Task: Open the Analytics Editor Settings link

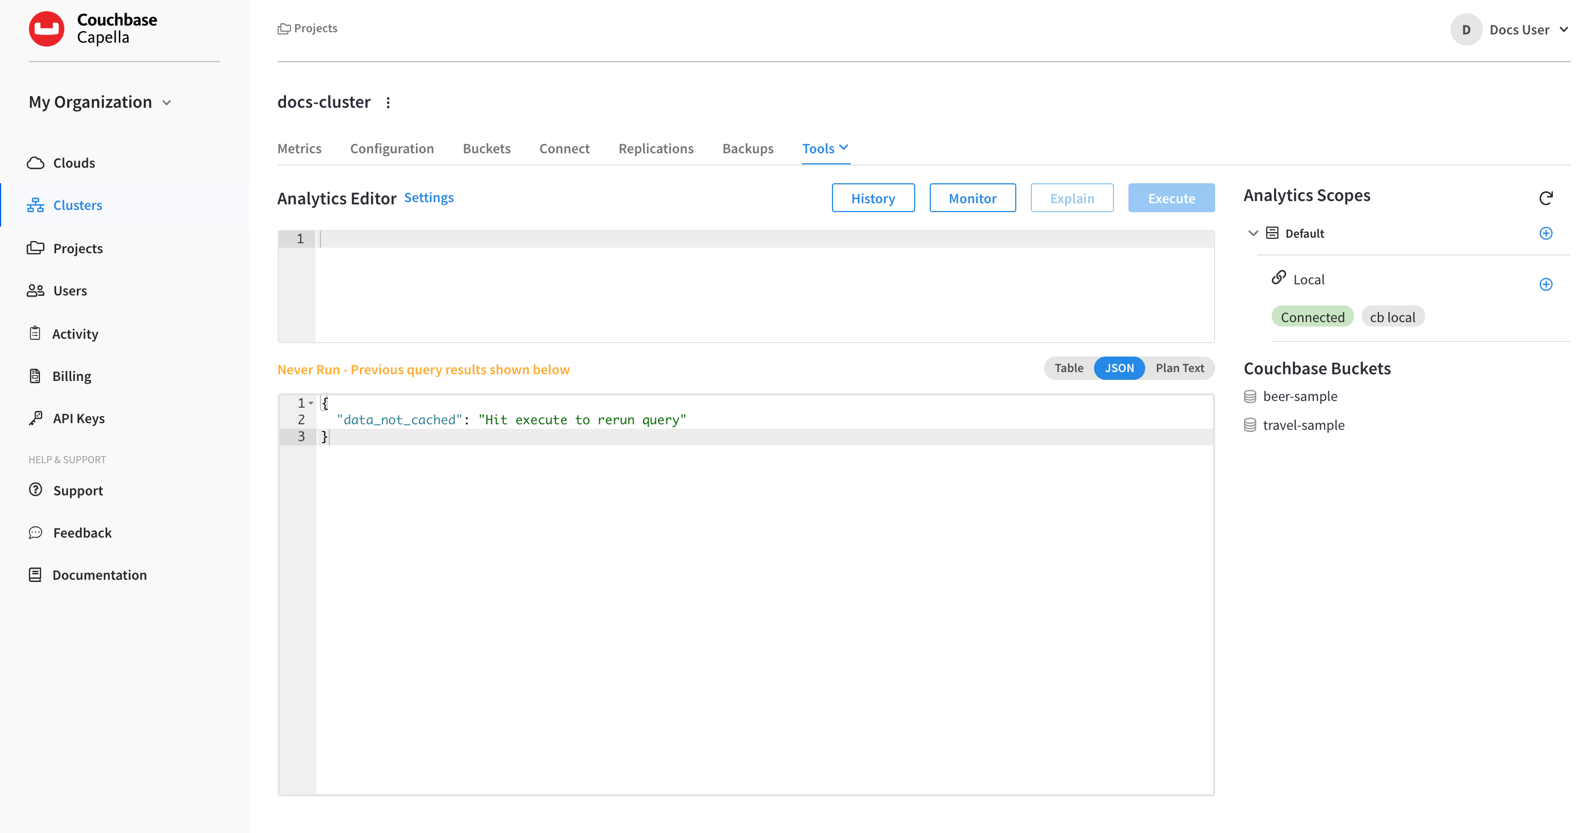Action: click(429, 197)
